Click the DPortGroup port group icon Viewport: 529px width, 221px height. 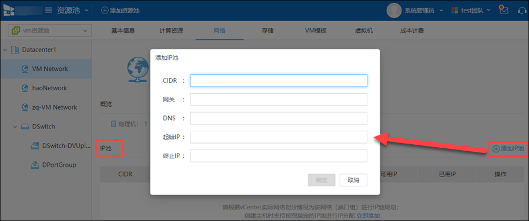[x=35, y=165]
